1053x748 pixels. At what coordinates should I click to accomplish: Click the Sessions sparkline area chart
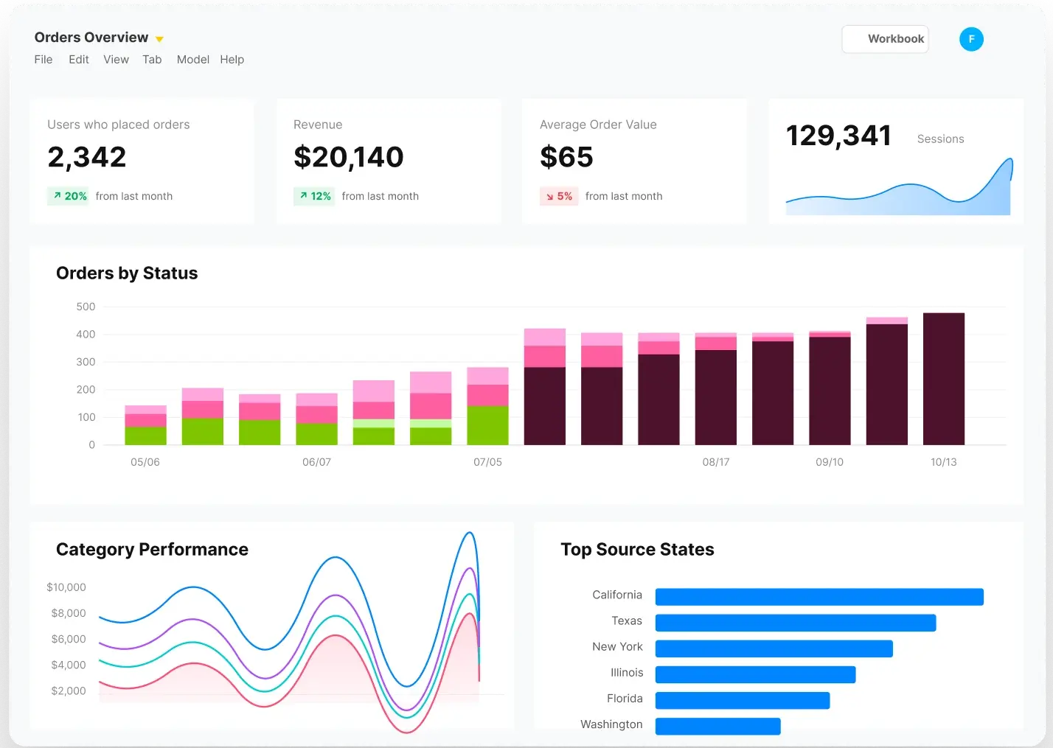899,187
